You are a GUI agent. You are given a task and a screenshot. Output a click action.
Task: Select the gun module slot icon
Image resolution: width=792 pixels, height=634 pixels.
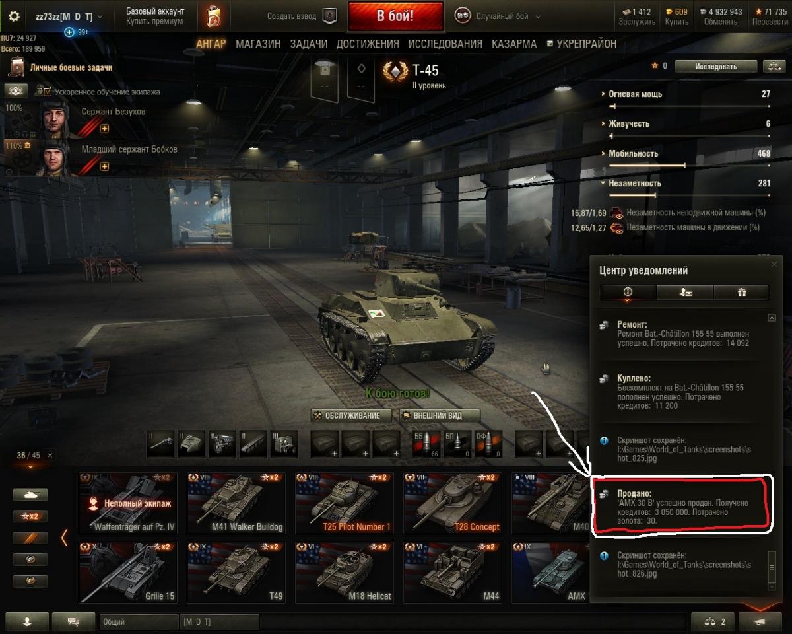click(161, 444)
